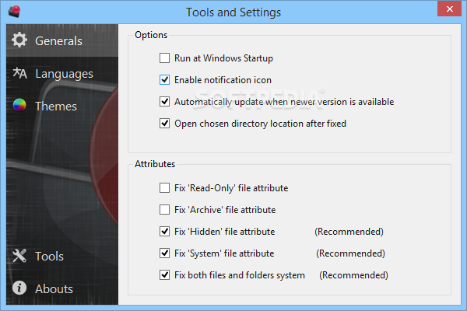Open the Languages section
This screenshot has height=311, width=467.
(x=64, y=74)
